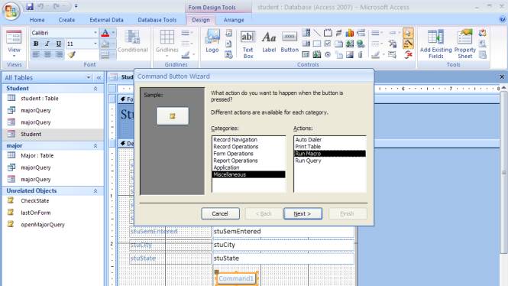
Task: Toggle Align Text Left
Action: (x=36, y=54)
